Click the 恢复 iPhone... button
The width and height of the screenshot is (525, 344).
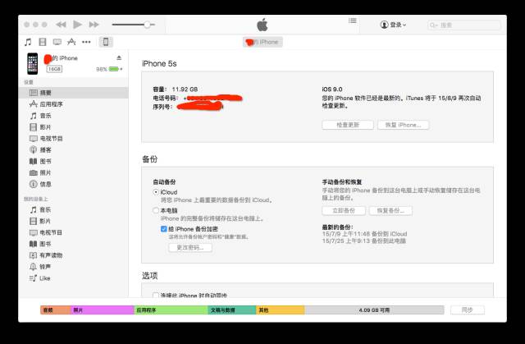pyautogui.click(x=403, y=125)
